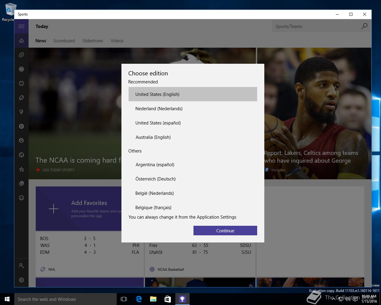Image resolution: width=381 pixels, height=305 pixels.
Task: Click the UtahSt 81 - 75 SJSU score row
Action: click(200, 252)
